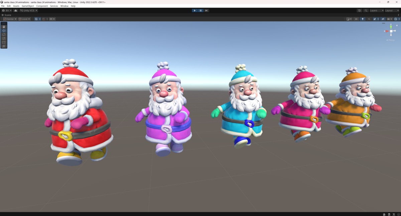Select the Rect tool
Screen dimensions: 401x216
tap(4, 42)
